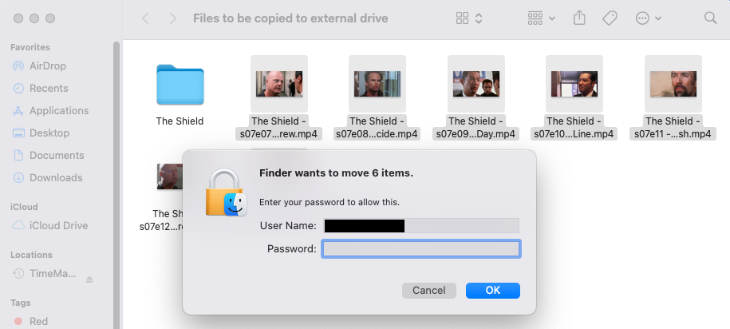The height and width of the screenshot is (329, 730).
Task: Go forward with the right chevron
Action: (x=171, y=18)
